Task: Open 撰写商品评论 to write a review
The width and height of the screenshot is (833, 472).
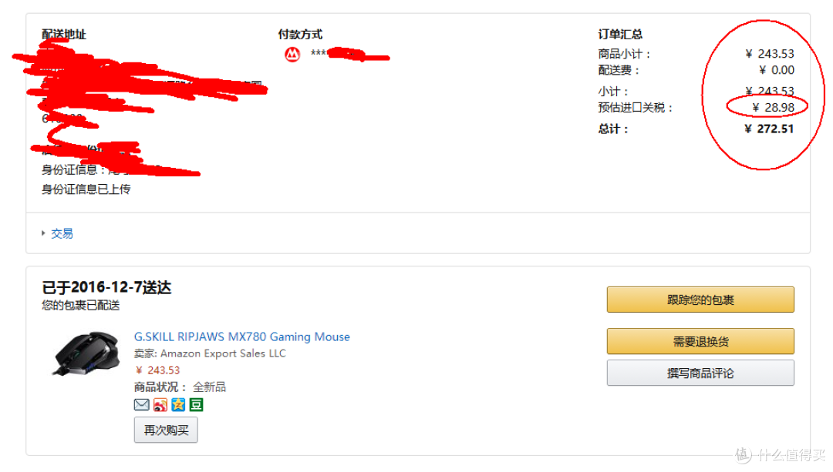Action: [x=700, y=373]
